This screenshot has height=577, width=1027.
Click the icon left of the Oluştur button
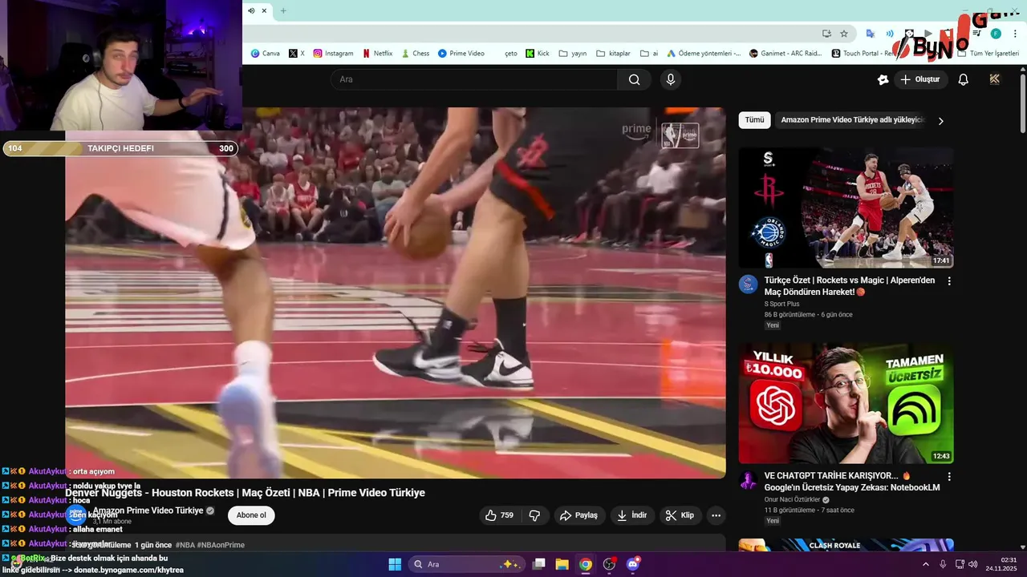click(883, 79)
